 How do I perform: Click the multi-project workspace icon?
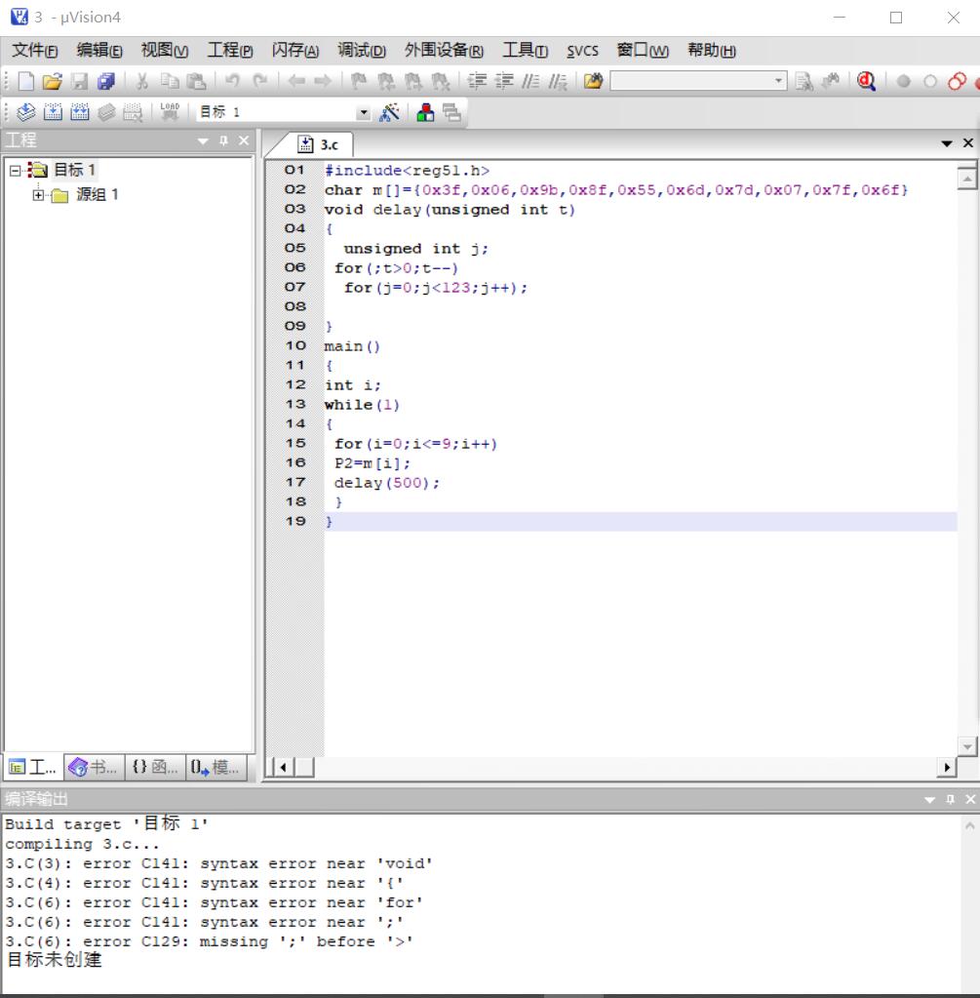451,112
